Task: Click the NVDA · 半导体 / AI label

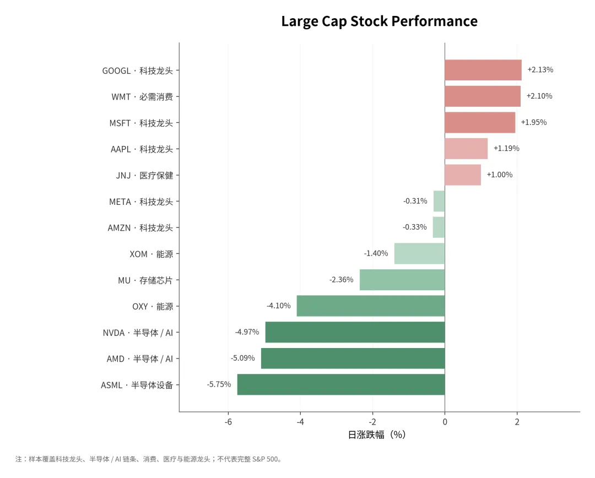Action: click(x=138, y=333)
